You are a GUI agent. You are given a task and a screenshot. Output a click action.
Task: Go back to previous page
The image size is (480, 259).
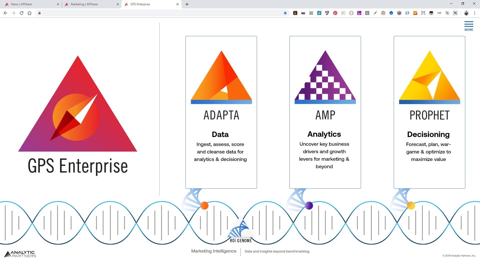point(5,13)
